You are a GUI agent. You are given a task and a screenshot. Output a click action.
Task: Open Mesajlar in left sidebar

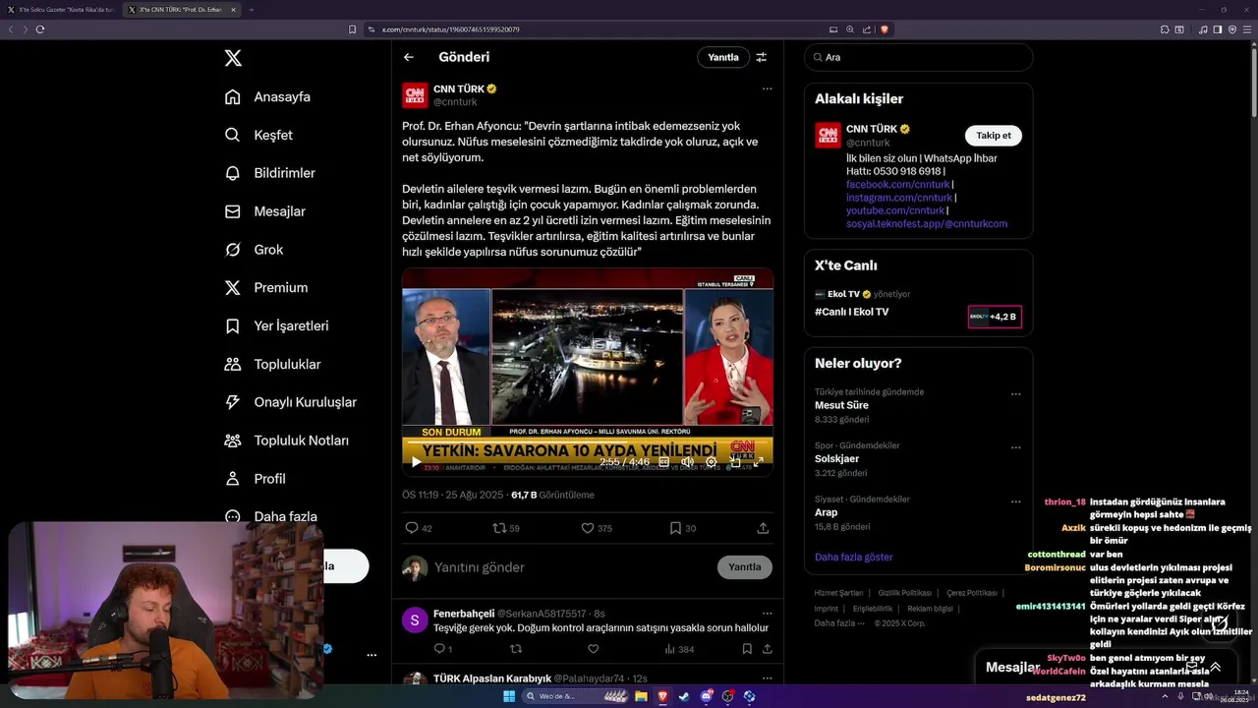[x=264, y=211]
